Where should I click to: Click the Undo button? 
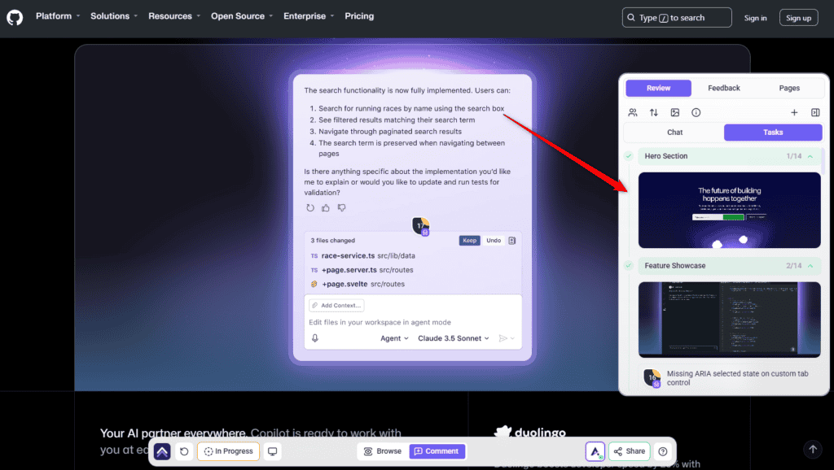coord(494,241)
